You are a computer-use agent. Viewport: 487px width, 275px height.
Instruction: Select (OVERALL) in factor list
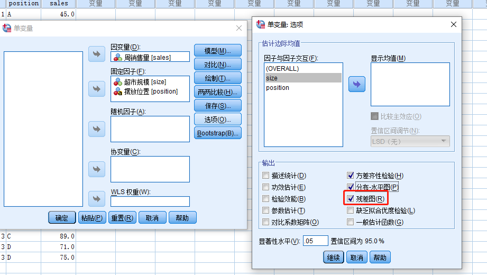coord(303,68)
